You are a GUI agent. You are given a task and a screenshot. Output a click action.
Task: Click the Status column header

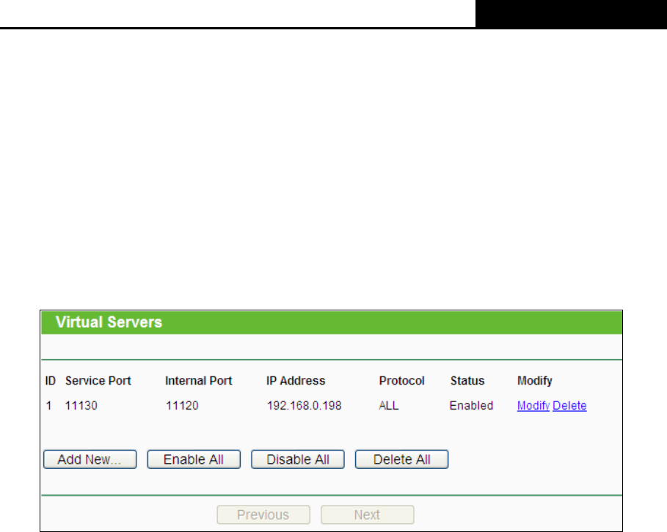(467, 381)
